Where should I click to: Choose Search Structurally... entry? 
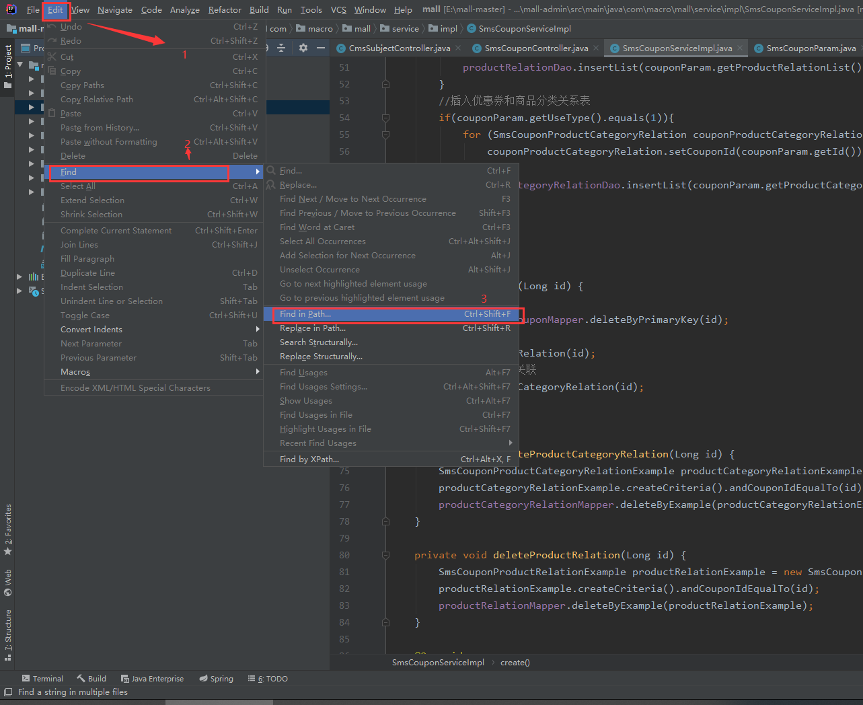[x=391, y=342]
